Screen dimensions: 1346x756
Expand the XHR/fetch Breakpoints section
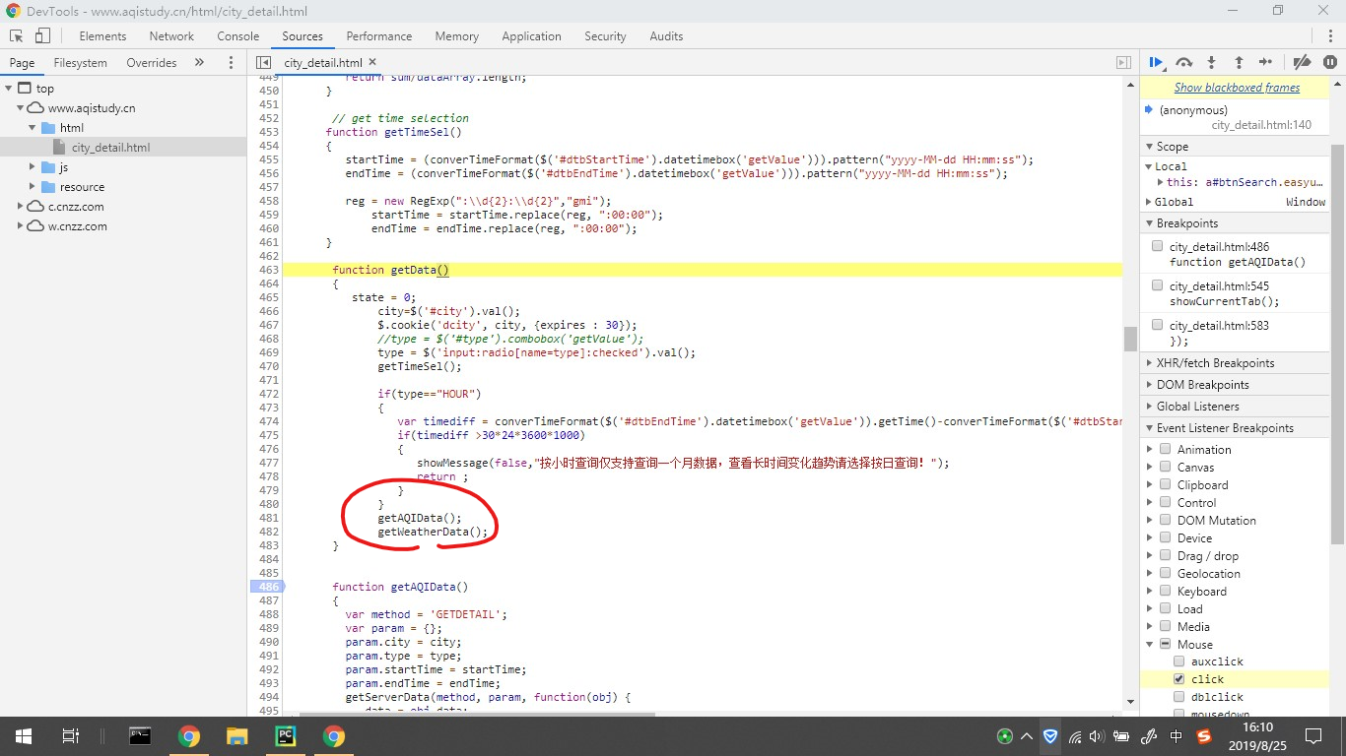click(x=1234, y=363)
